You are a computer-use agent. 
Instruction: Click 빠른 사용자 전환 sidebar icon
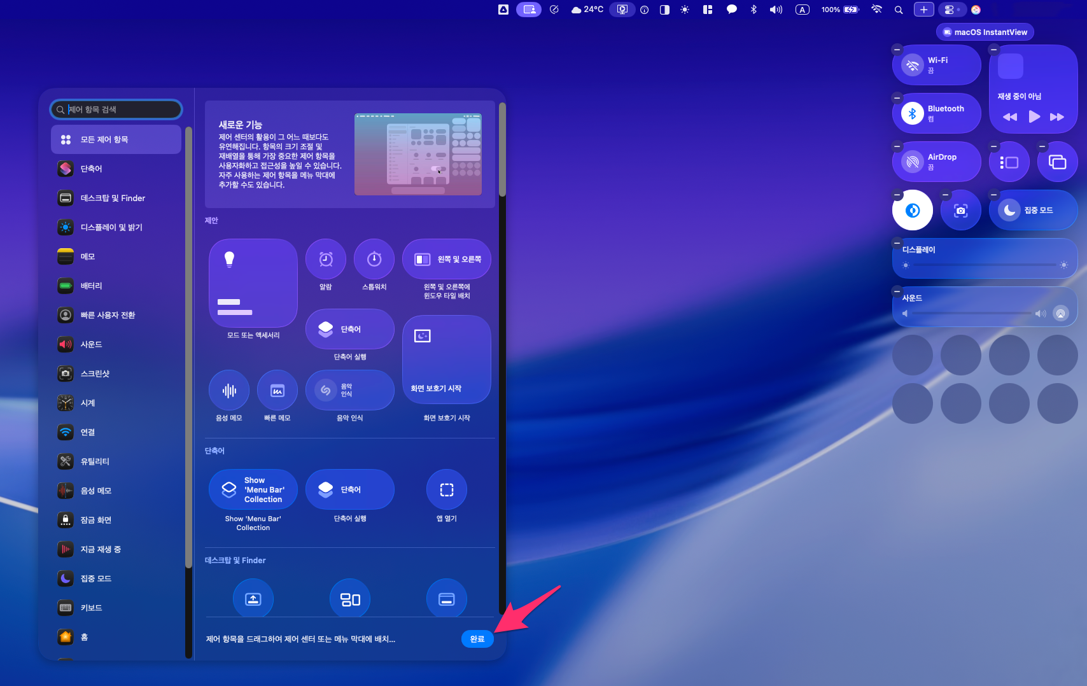pyautogui.click(x=66, y=315)
